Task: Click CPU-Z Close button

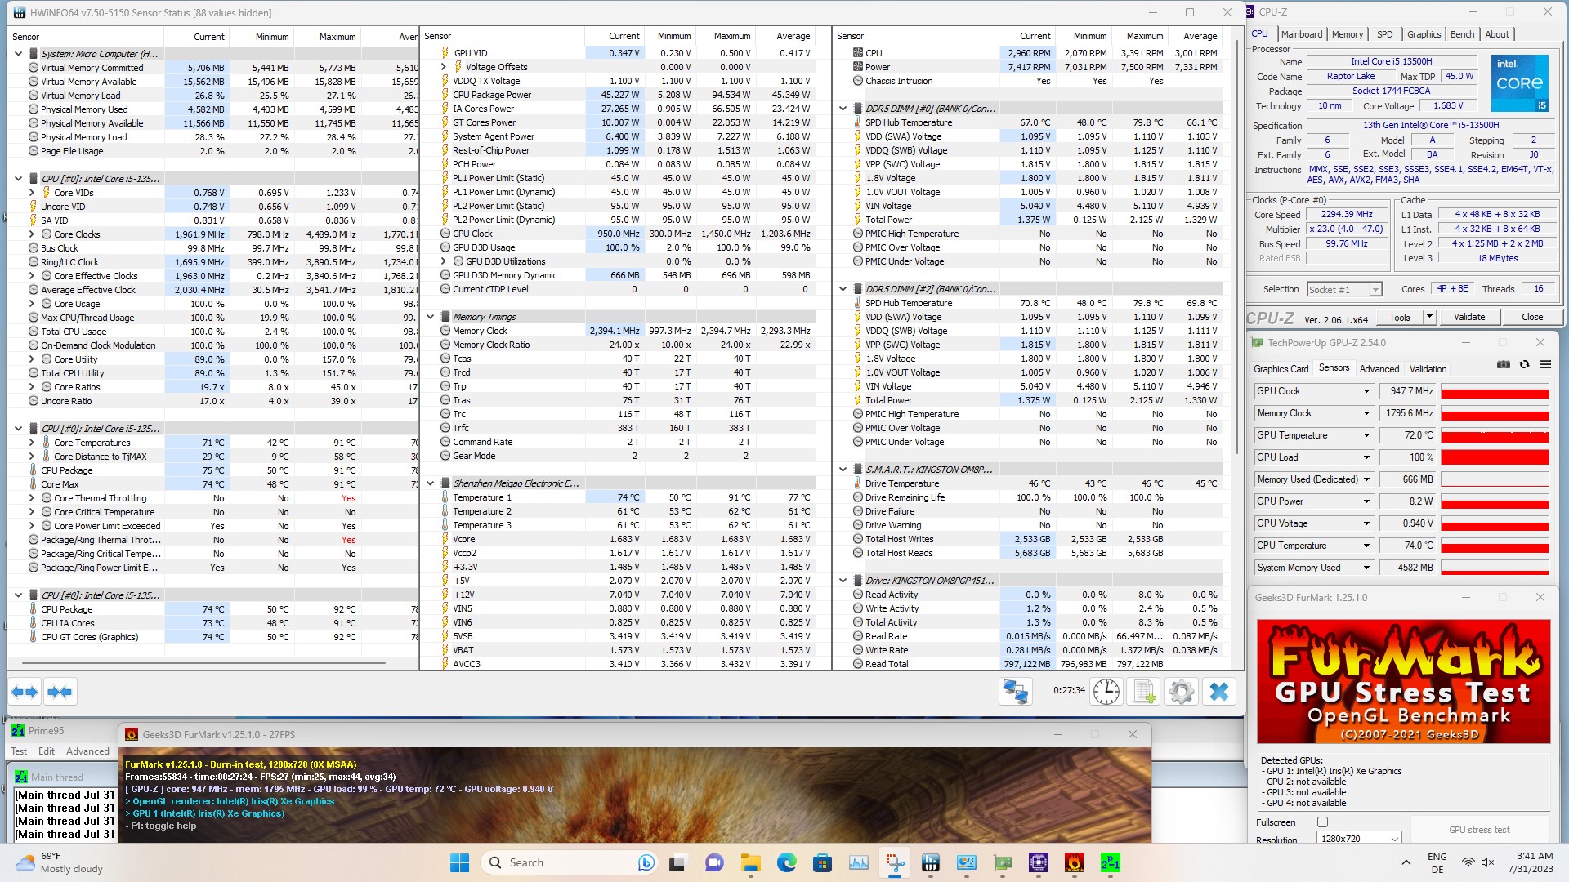Action: 1532,317
